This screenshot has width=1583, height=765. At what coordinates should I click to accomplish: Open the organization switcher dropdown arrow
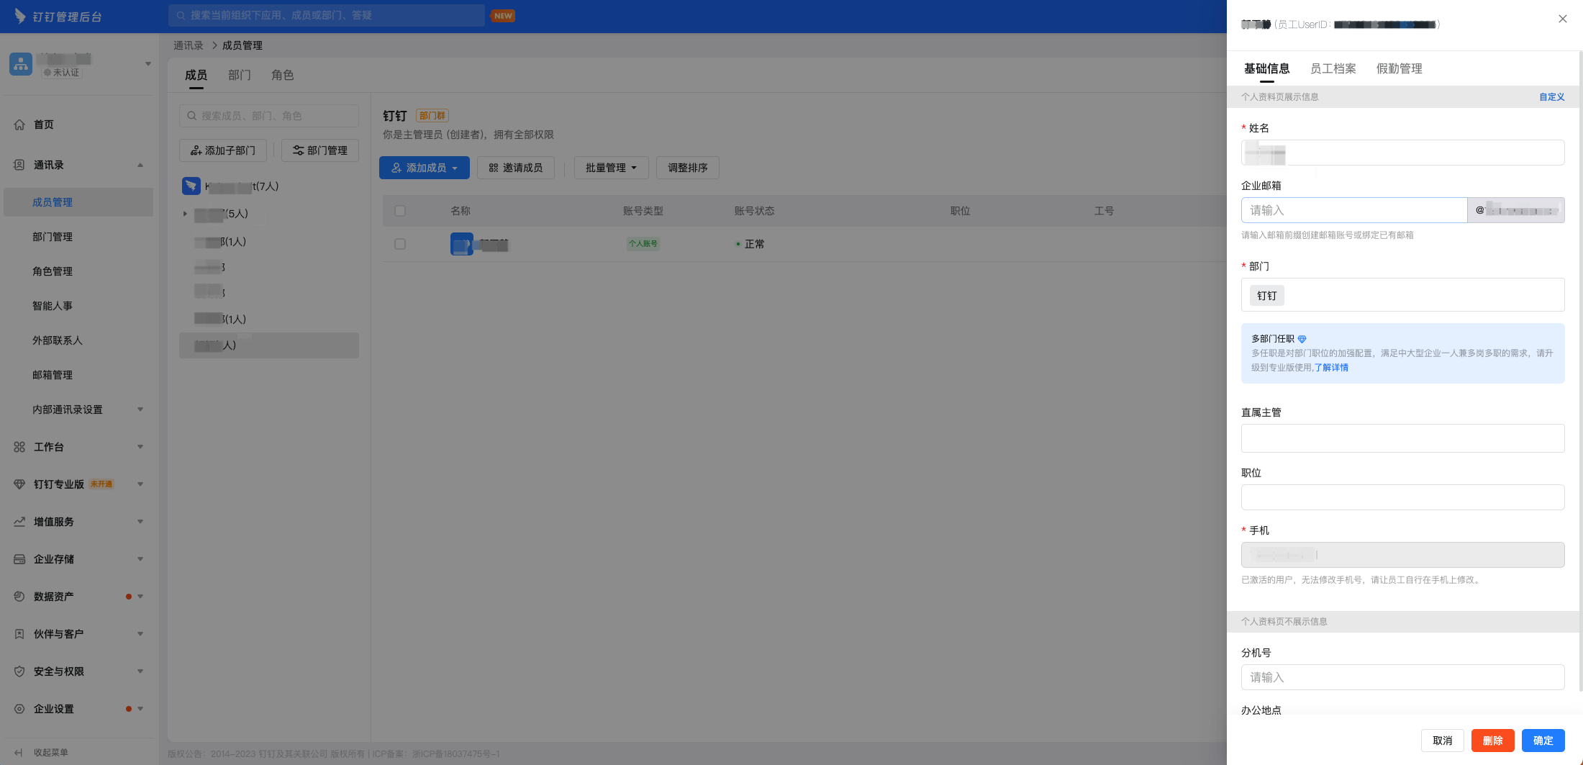(148, 64)
